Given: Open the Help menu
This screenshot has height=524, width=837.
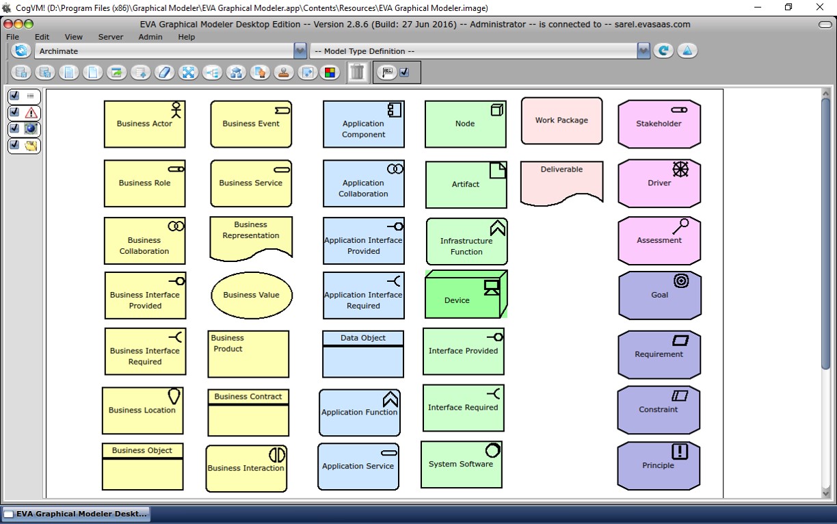Looking at the screenshot, I should [187, 37].
